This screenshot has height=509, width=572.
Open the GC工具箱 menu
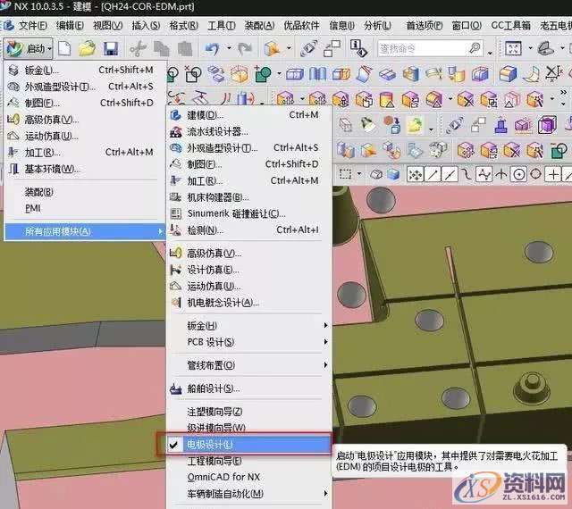point(510,26)
